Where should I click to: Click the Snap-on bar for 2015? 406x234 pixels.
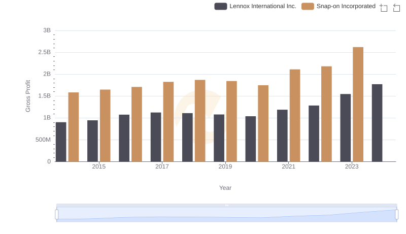[x=105, y=125]
